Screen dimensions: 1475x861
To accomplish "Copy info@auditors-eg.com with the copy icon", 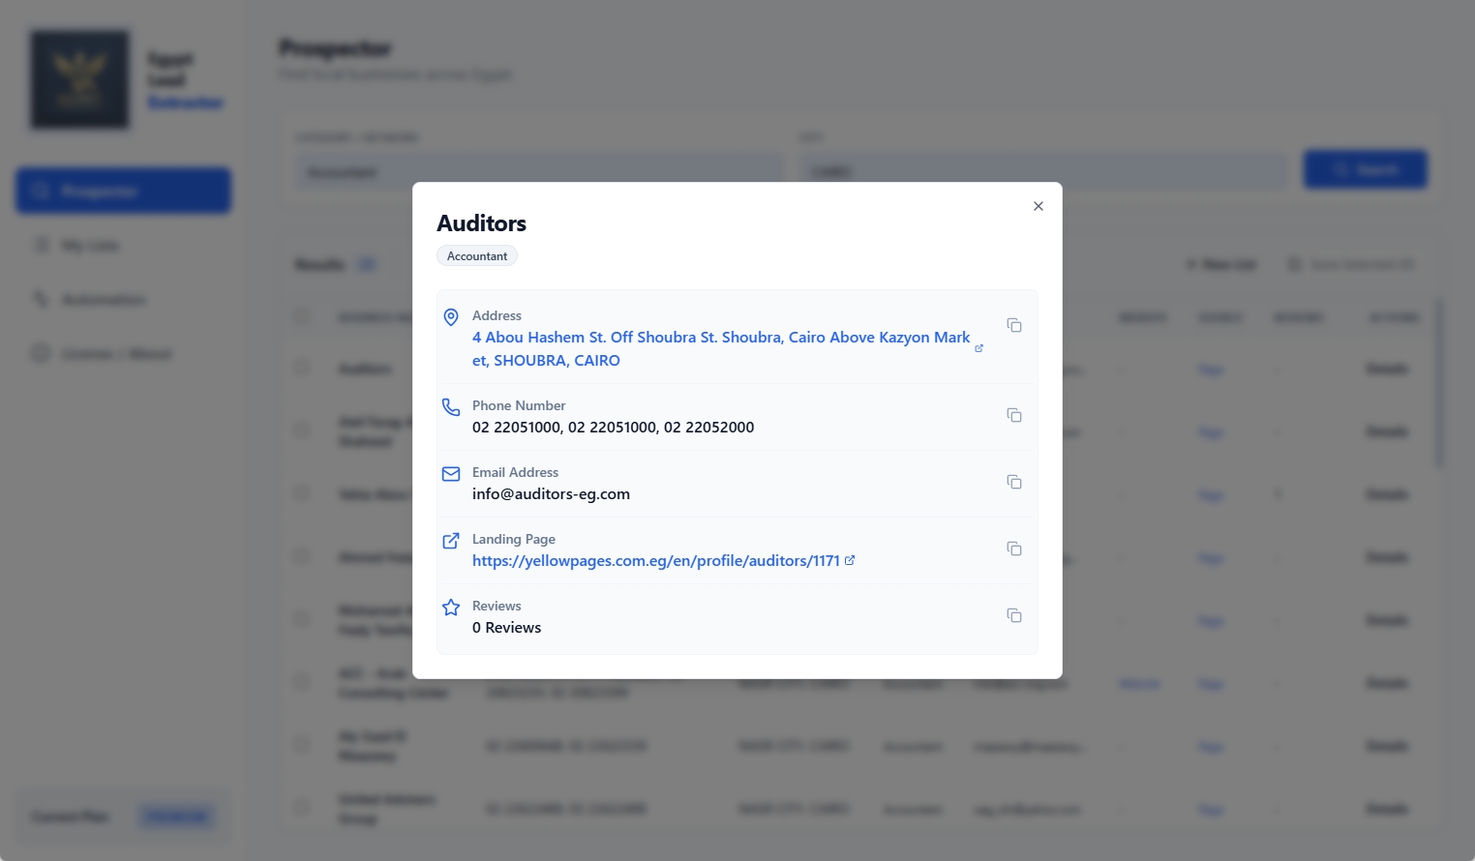I will coord(1013,481).
